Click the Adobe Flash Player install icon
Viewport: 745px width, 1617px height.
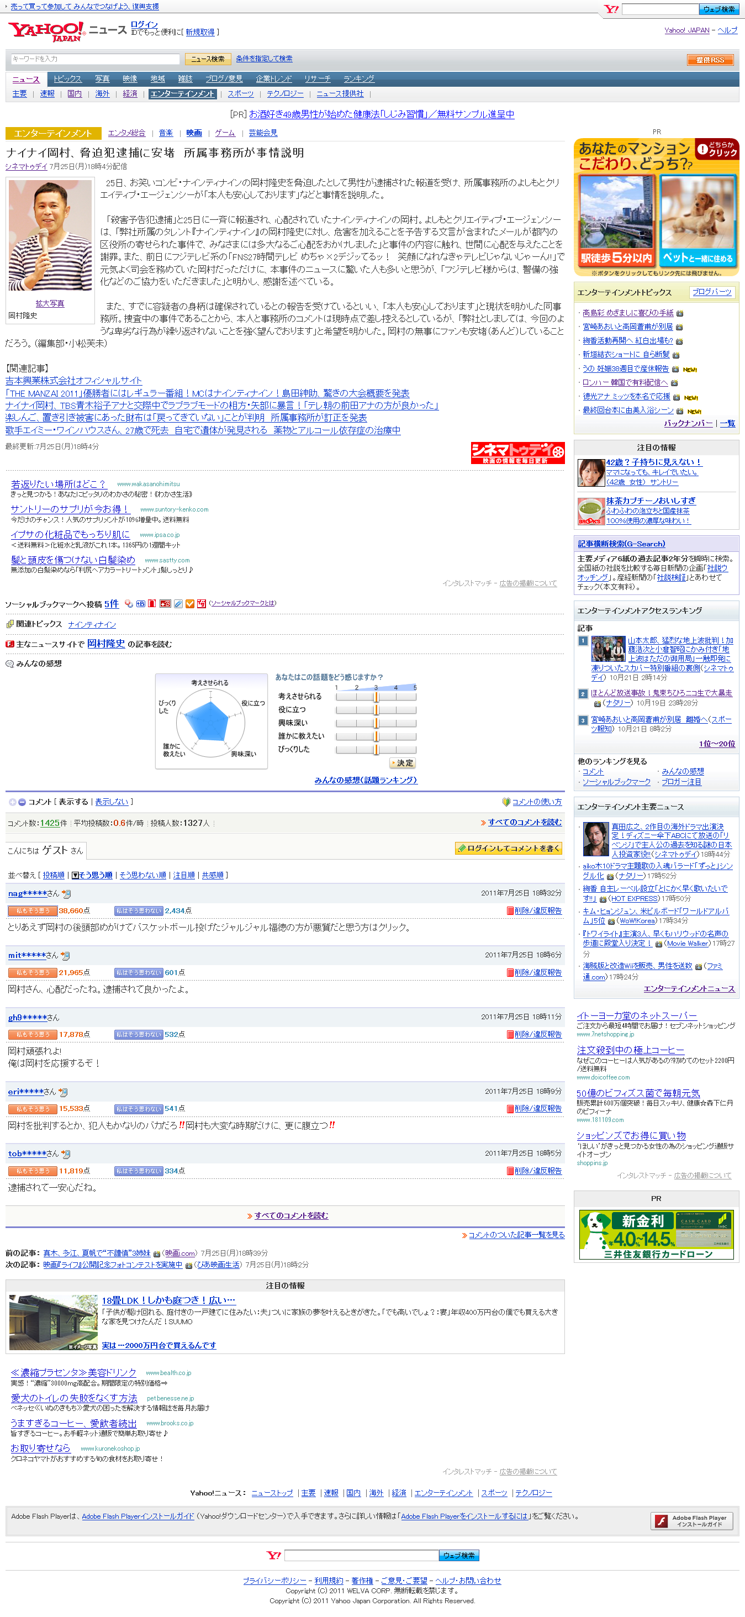pyautogui.click(x=691, y=1520)
